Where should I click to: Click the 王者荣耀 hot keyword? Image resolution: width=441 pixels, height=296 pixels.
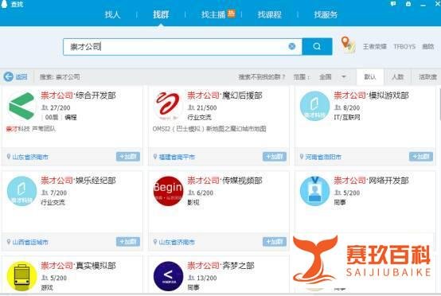[375, 47]
